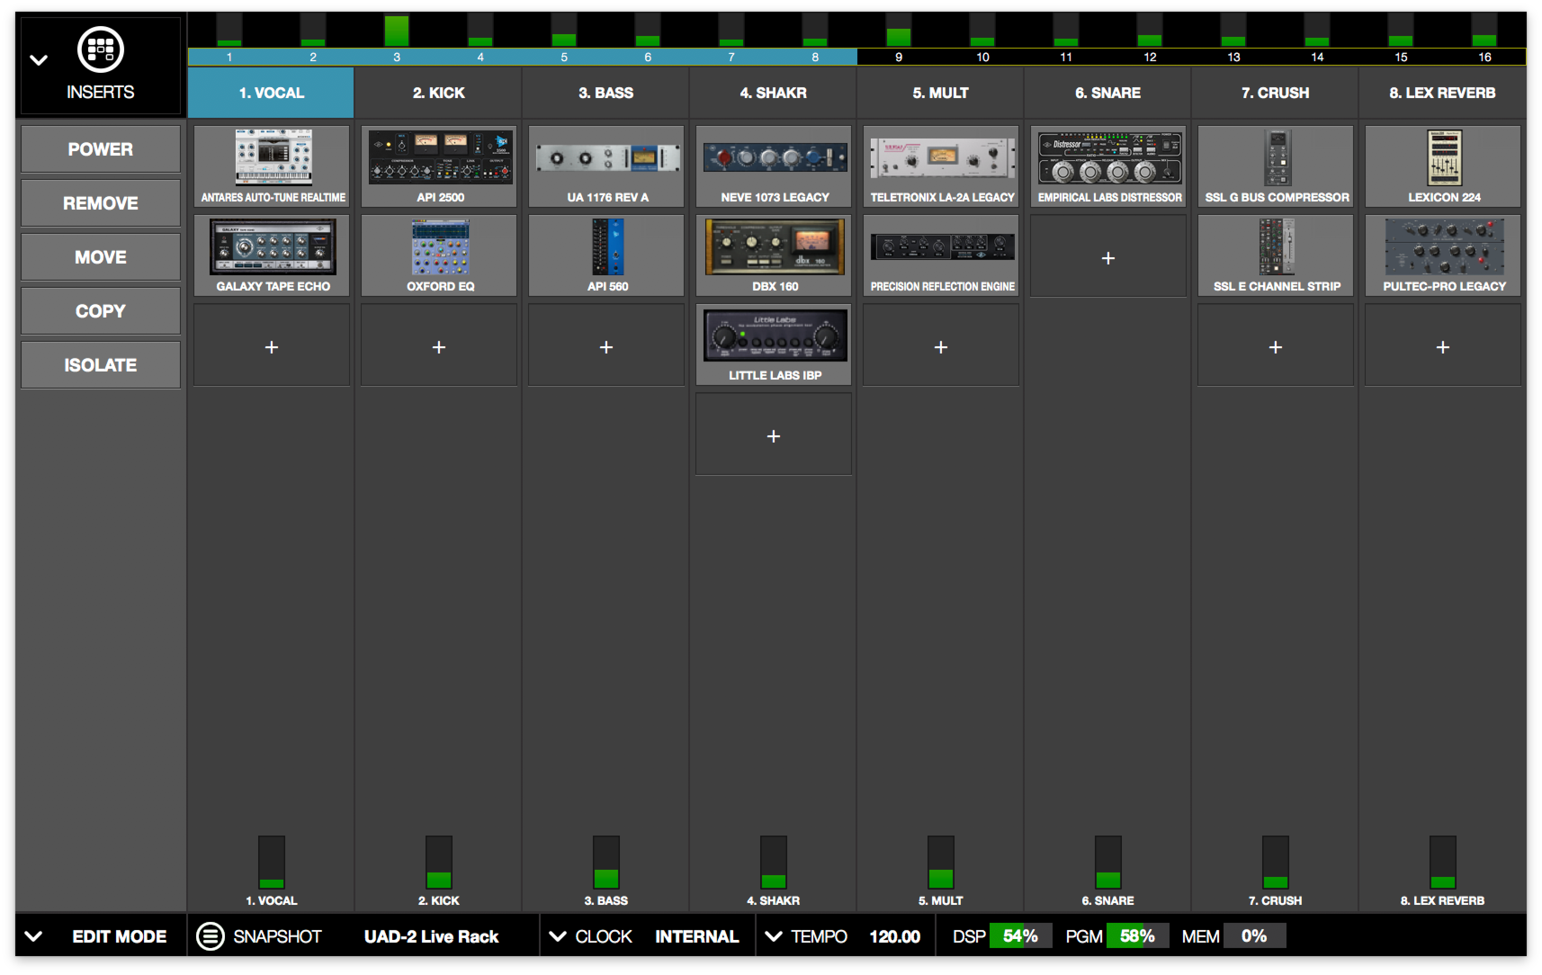Expand the Edit Mode chevron
The width and height of the screenshot is (1542, 975).
(x=34, y=937)
